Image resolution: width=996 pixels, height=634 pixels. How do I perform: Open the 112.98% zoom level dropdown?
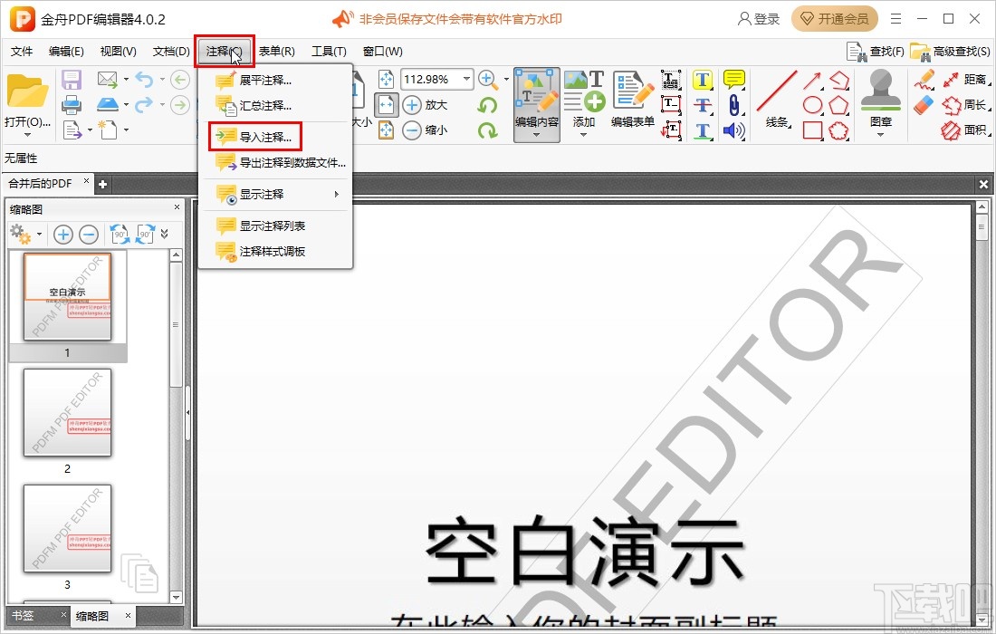(x=465, y=79)
